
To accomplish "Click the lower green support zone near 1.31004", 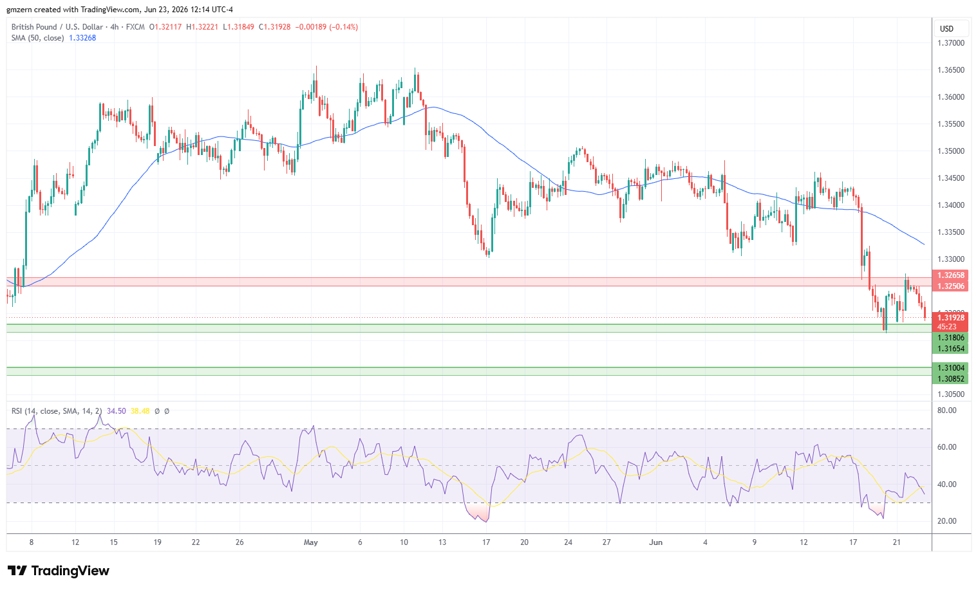I will click(469, 371).
